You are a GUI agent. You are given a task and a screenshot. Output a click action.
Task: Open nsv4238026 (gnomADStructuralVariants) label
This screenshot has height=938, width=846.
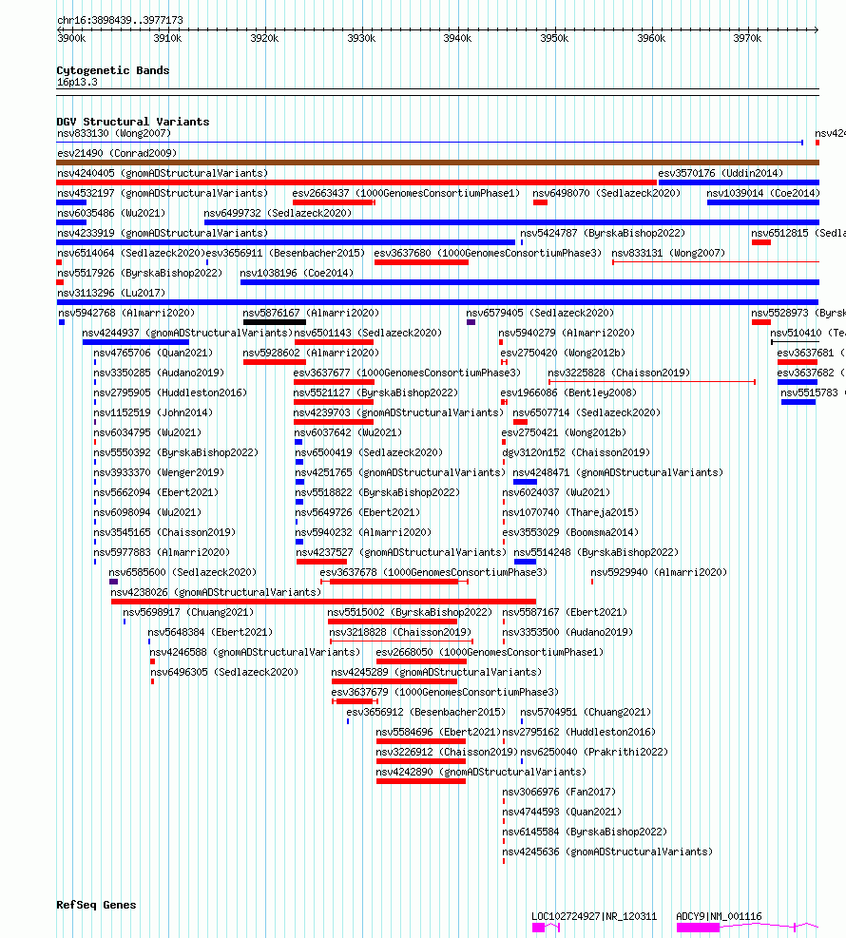click(216, 592)
